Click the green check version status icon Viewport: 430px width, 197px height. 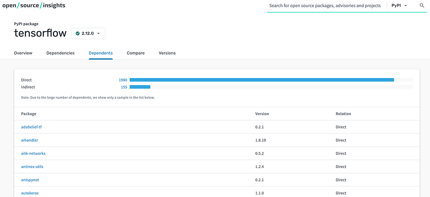tap(78, 34)
